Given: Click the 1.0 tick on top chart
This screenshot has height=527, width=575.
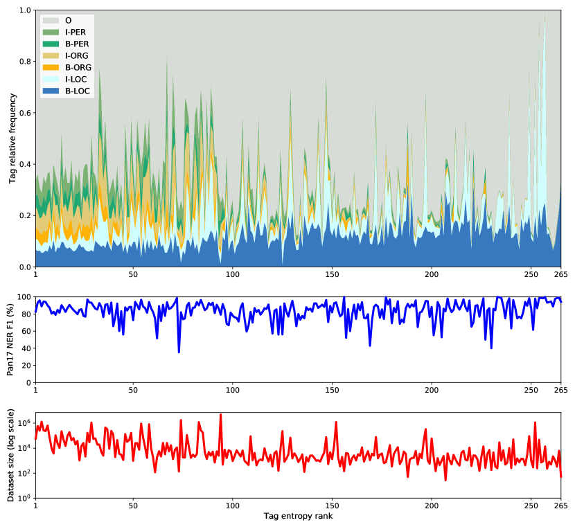Looking at the screenshot, I should coord(25,10).
